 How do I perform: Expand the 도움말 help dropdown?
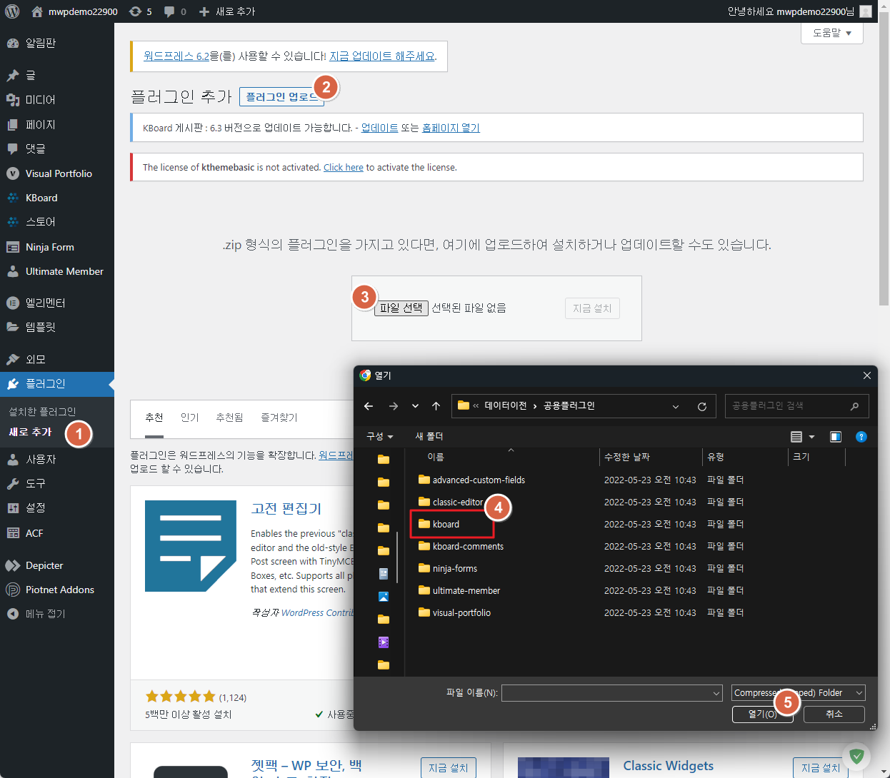(x=832, y=33)
